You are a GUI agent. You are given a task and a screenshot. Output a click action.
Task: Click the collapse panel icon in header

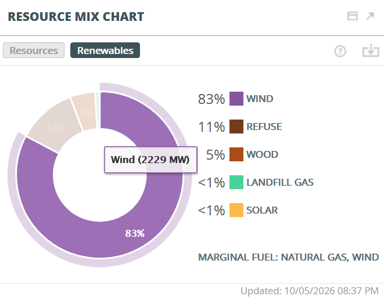click(x=353, y=16)
